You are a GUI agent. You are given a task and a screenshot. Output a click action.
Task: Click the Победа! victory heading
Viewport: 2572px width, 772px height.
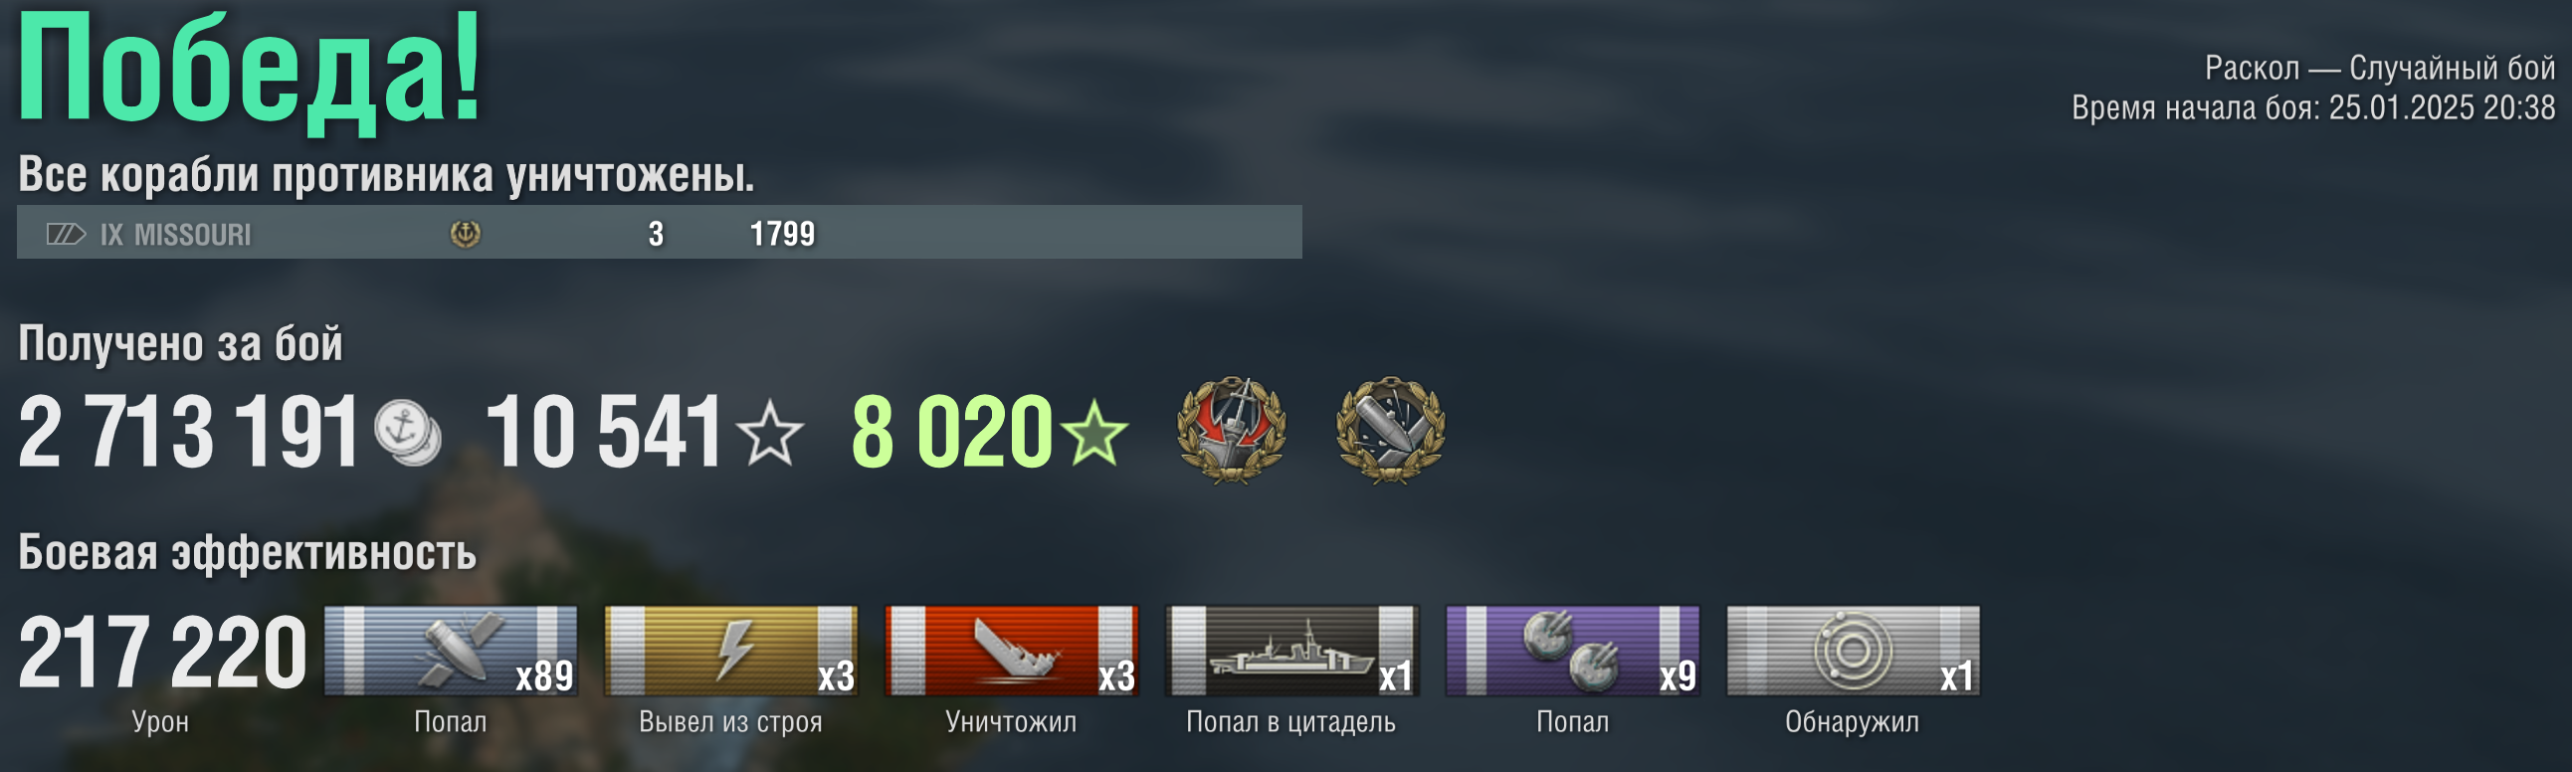click(x=250, y=70)
